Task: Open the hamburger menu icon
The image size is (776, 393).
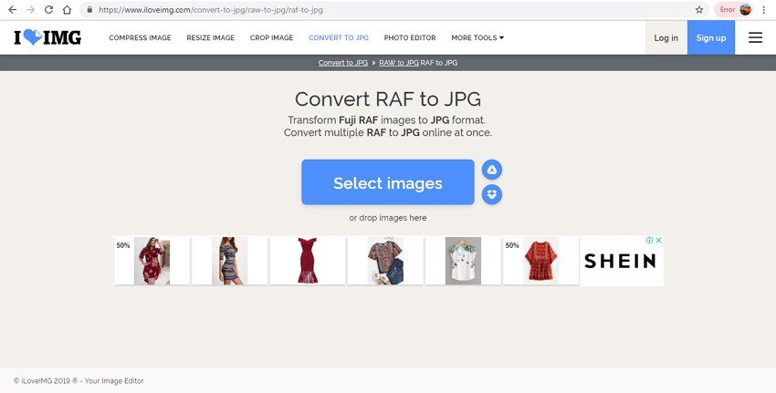Action: (755, 38)
